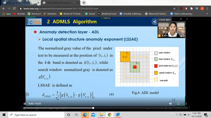The height and width of the screenshot is (118, 211).
Task: Go forward in browser history
Action: 9,8
